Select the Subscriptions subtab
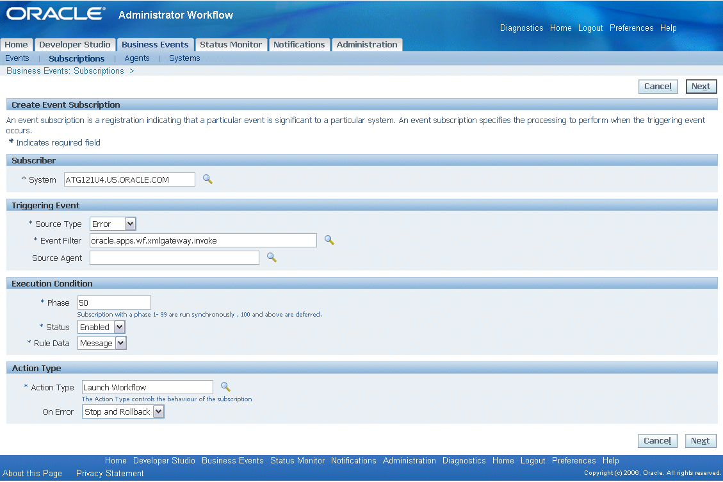Viewport: 723px width, 482px height. pyautogui.click(x=77, y=58)
